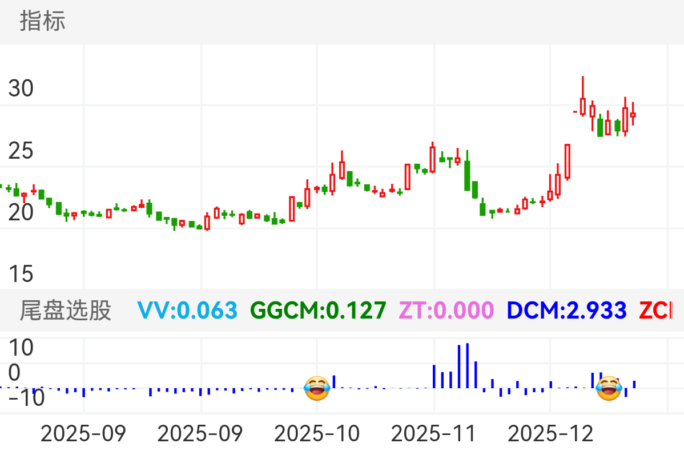Select the 2025-12 date label

point(550,434)
